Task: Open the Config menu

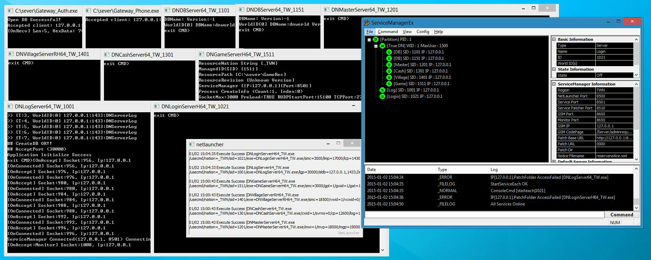Action: (423, 32)
